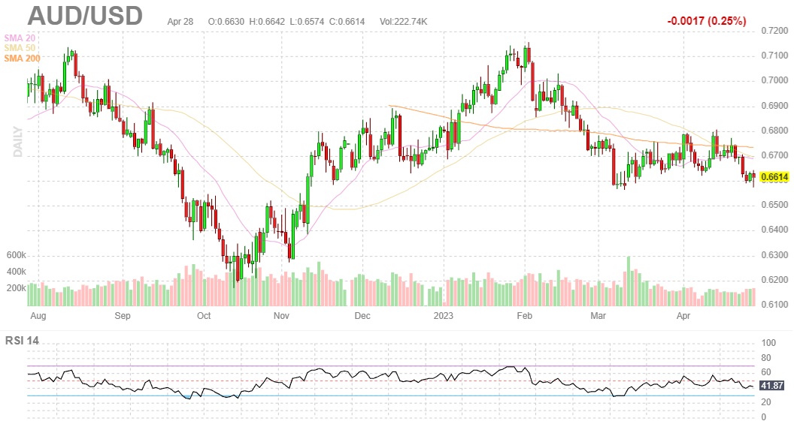This screenshot has height=424, width=794.
Task: Click the DAILY timeframe label
Action: pyautogui.click(x=18, y=142)
